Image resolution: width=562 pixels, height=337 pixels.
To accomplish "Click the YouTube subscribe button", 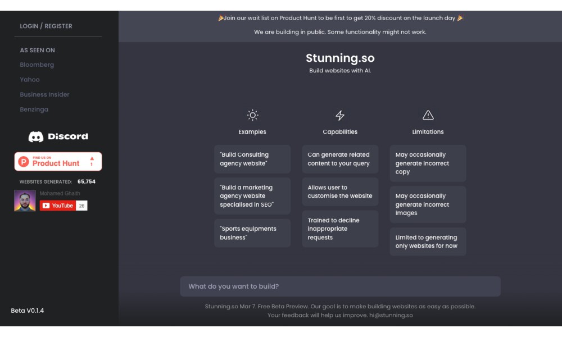I will click(58, 206).
